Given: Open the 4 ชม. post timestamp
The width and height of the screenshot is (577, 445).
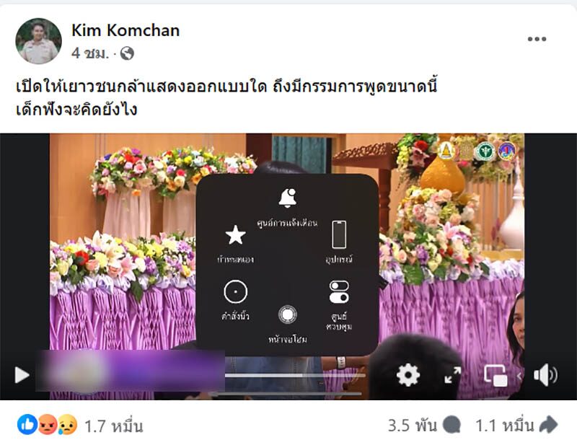Looking at the screenshot, I should tap(90, 54).
